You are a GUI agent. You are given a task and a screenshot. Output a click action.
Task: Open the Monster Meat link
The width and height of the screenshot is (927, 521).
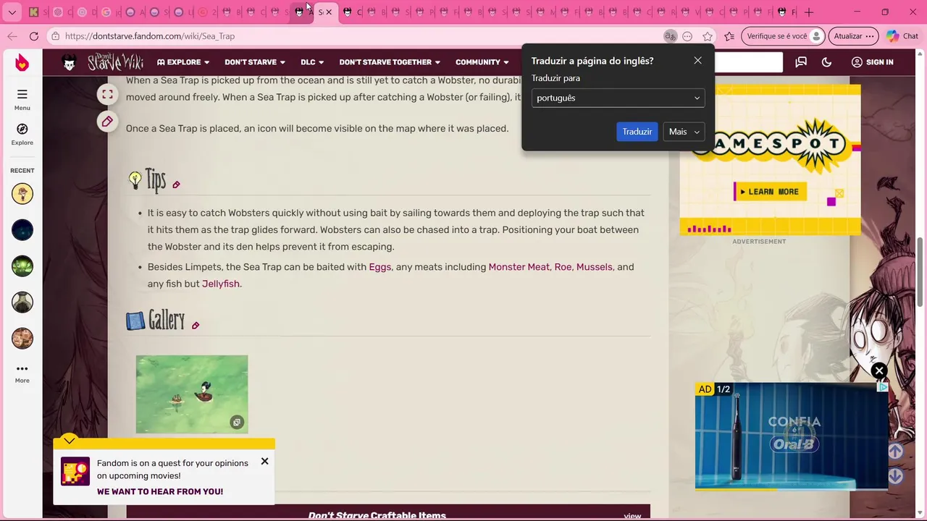click(x=519, y=267)
